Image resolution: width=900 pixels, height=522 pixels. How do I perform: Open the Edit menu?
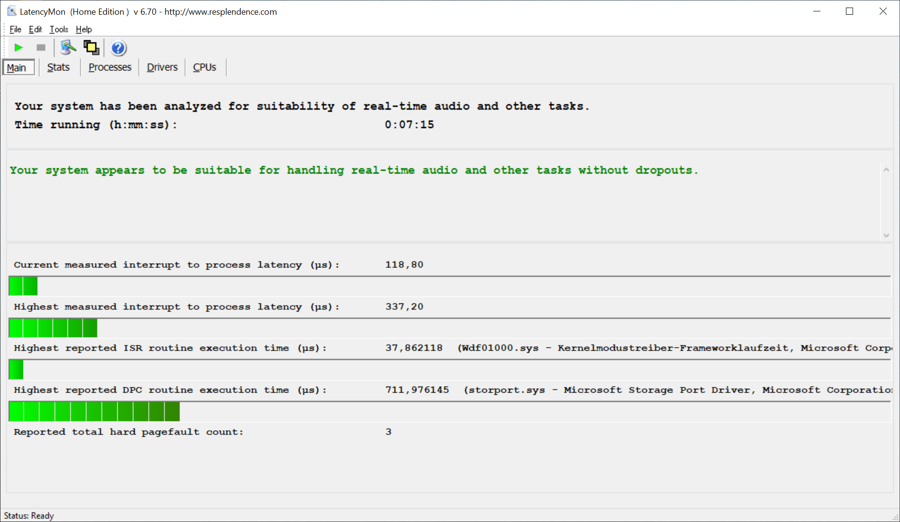click(35, 29)
